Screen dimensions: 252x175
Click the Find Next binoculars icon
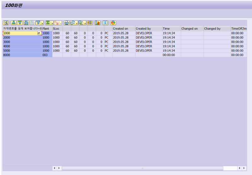(32, 23)
